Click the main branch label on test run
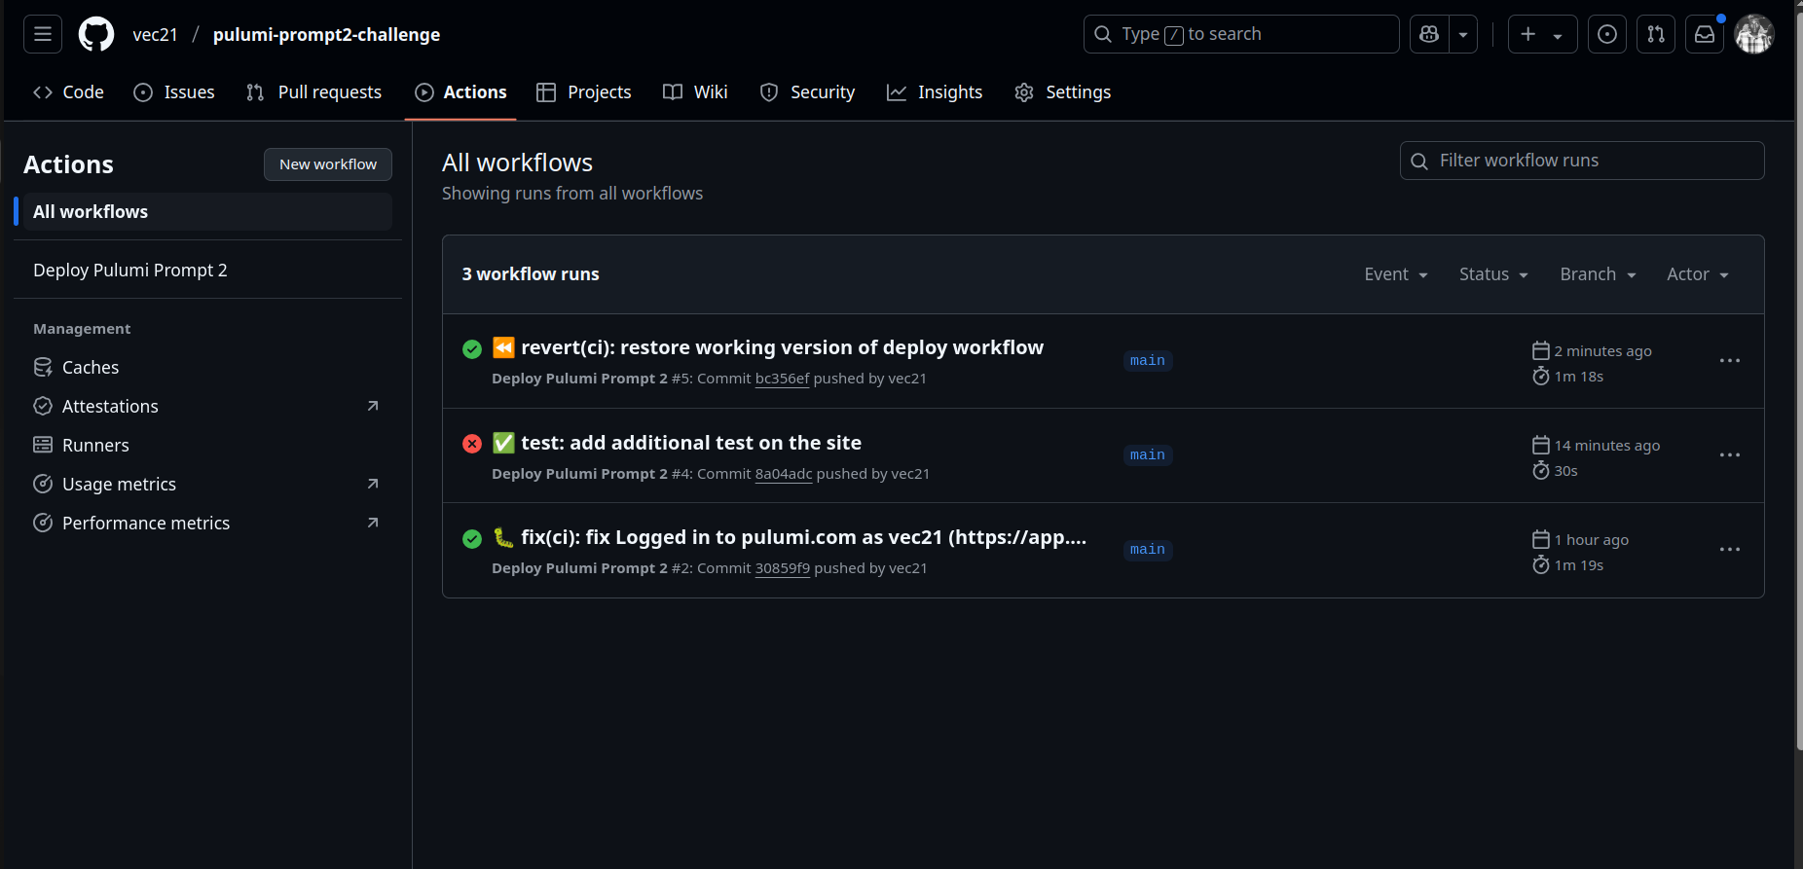1803x869 pixels. pos(1148,455)
